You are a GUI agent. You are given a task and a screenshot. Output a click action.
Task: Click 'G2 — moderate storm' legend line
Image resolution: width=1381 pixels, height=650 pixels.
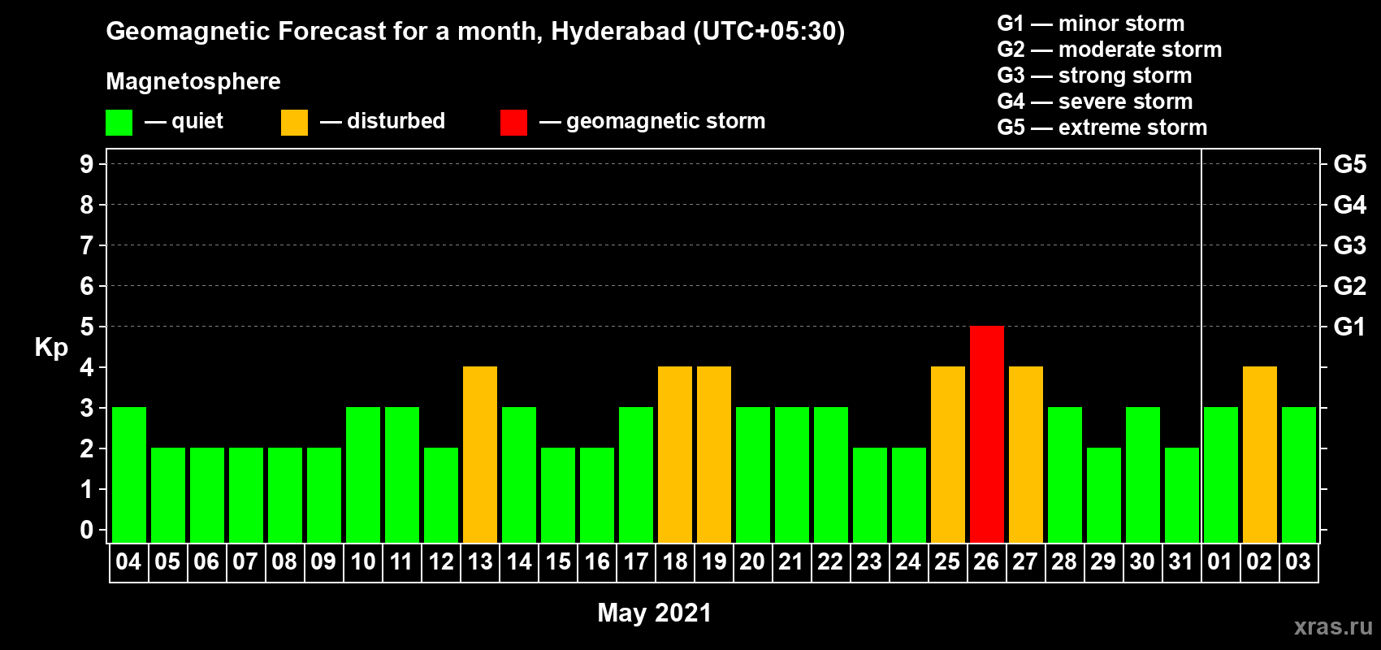click(x=1110, y=50)
